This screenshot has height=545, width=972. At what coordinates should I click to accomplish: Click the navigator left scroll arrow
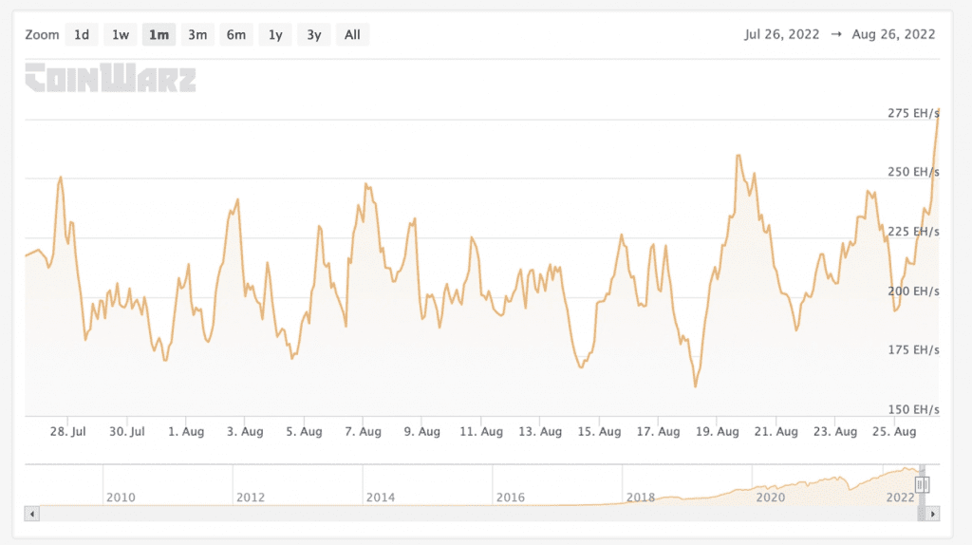click(32, 514)
